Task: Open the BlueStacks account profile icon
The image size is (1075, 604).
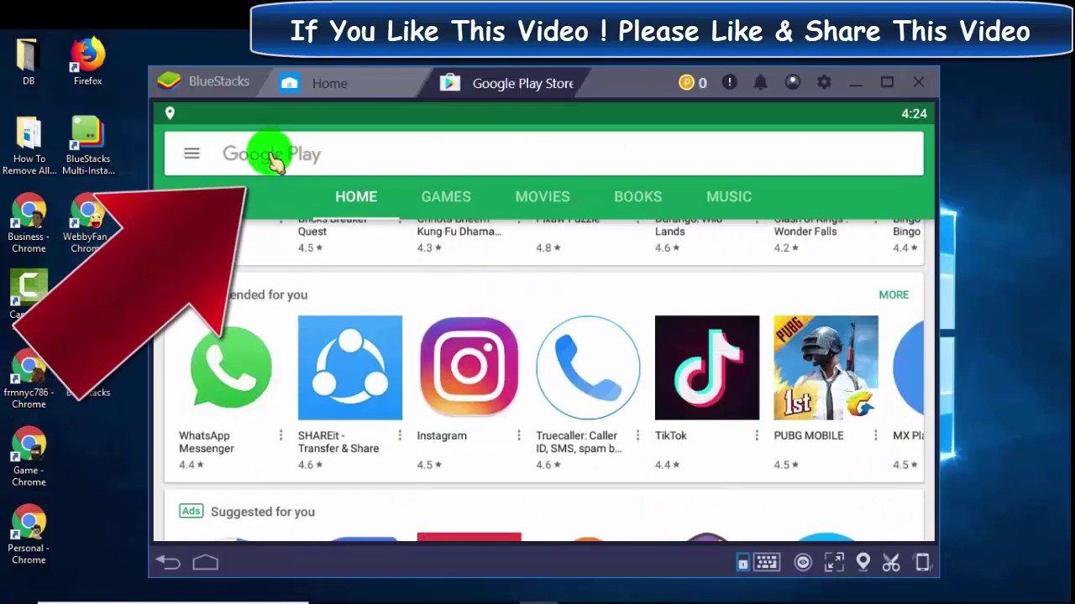Action: (x=792, y=82)
